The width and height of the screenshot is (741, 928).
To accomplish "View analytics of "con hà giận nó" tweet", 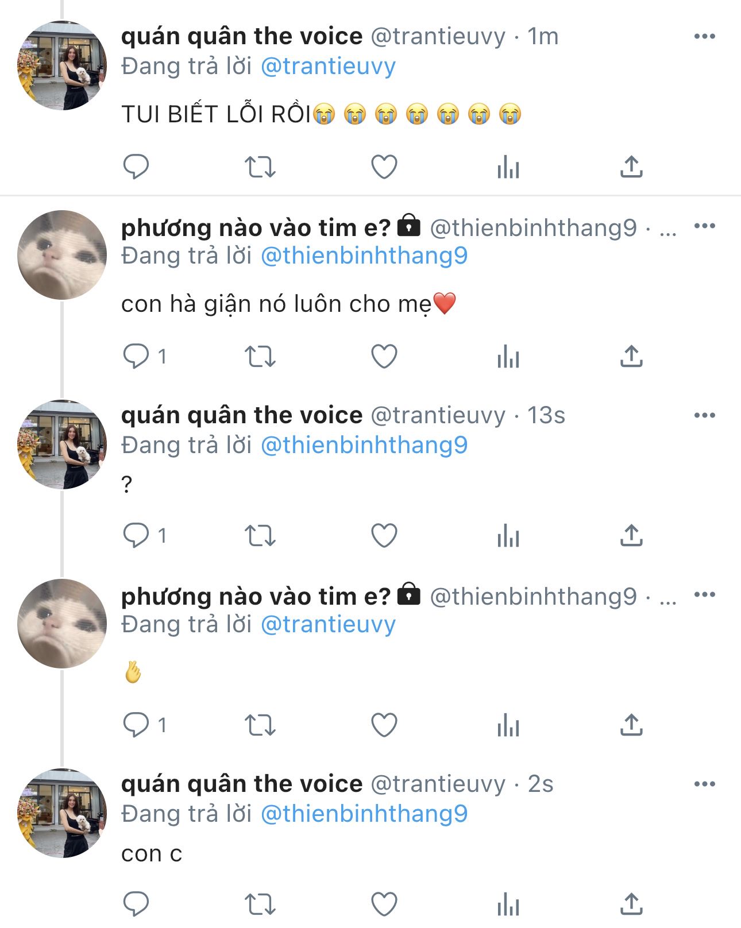I will point(508,357).
